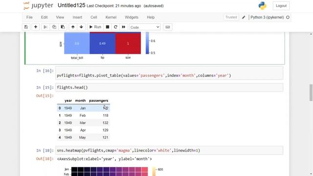This screenshot has width=313, height=176.
Task: Click the kernel idle indicator circle
Action: (x=288, y=18)
